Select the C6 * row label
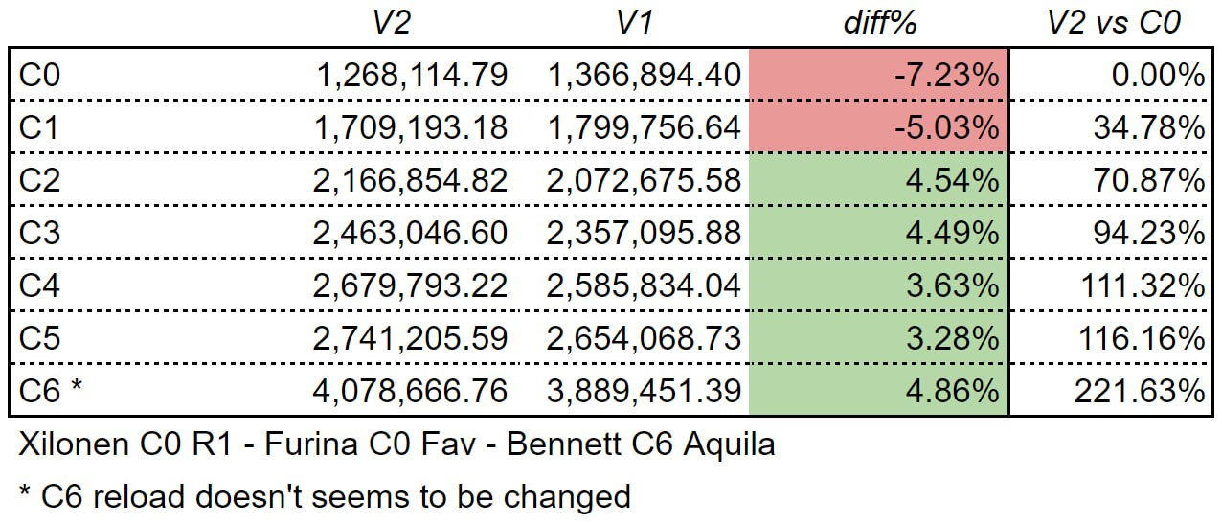 point(53,391)
